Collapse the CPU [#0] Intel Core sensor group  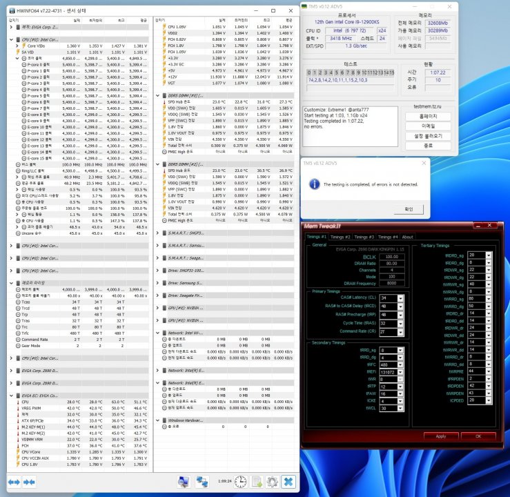(x=12, y=40)
